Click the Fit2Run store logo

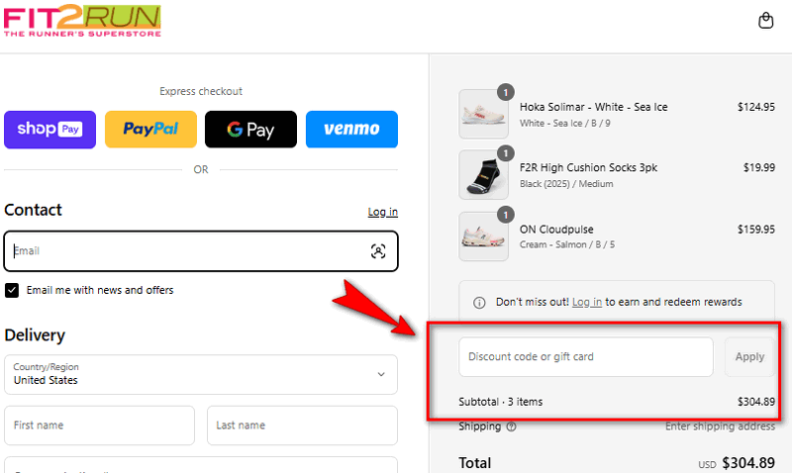coord(82,22)
